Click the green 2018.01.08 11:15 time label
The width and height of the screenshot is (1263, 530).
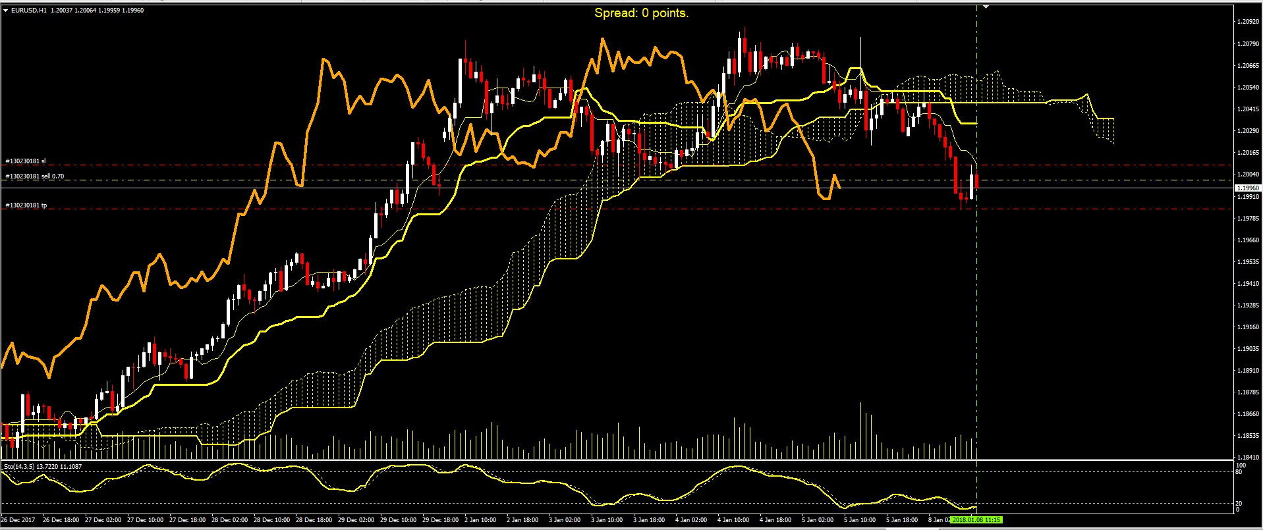click(x=975, y=520)
